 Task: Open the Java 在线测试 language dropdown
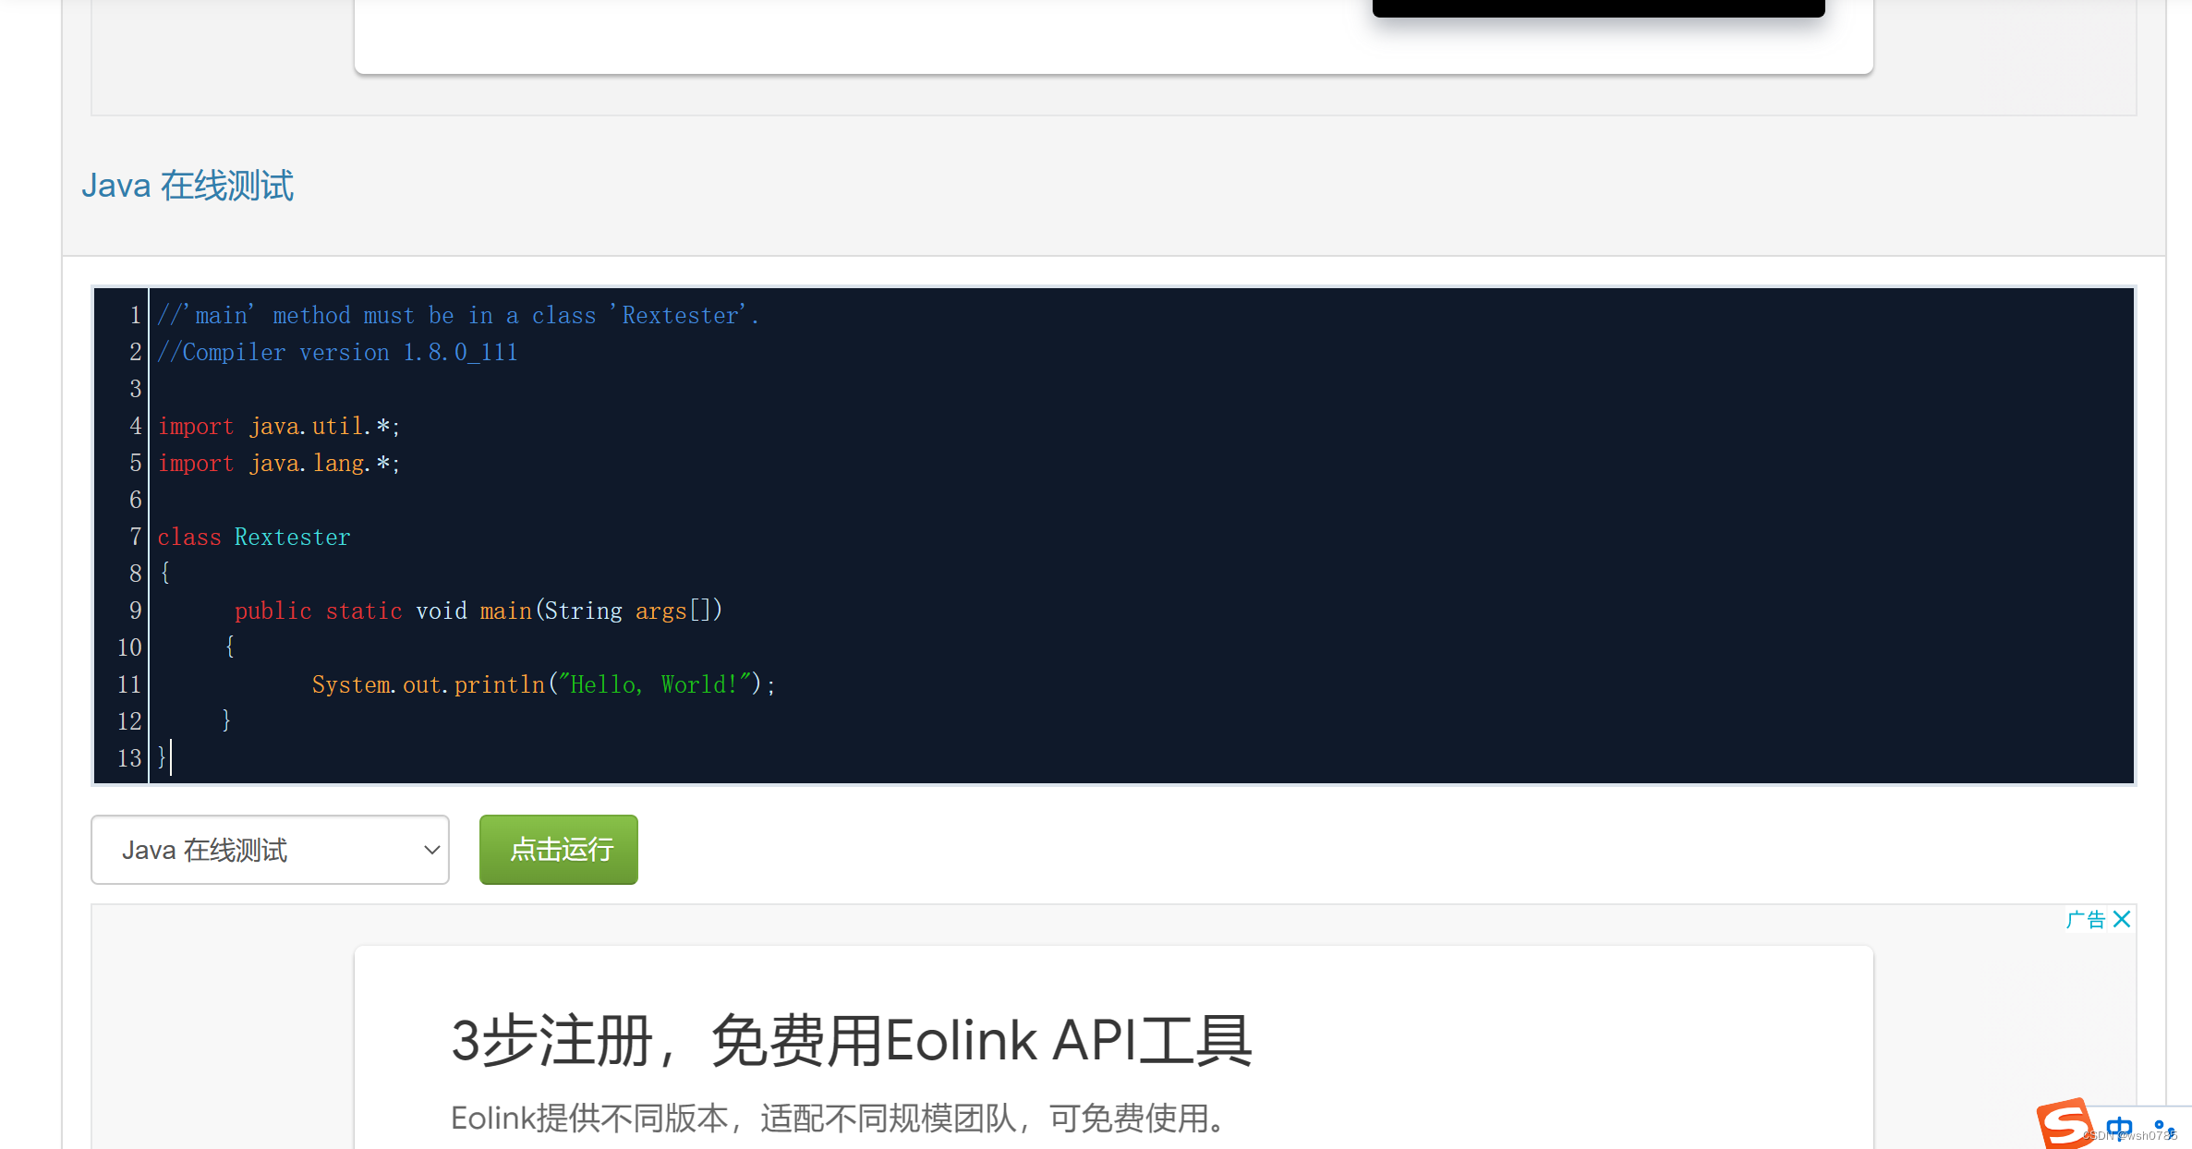(x=270, y=850)
